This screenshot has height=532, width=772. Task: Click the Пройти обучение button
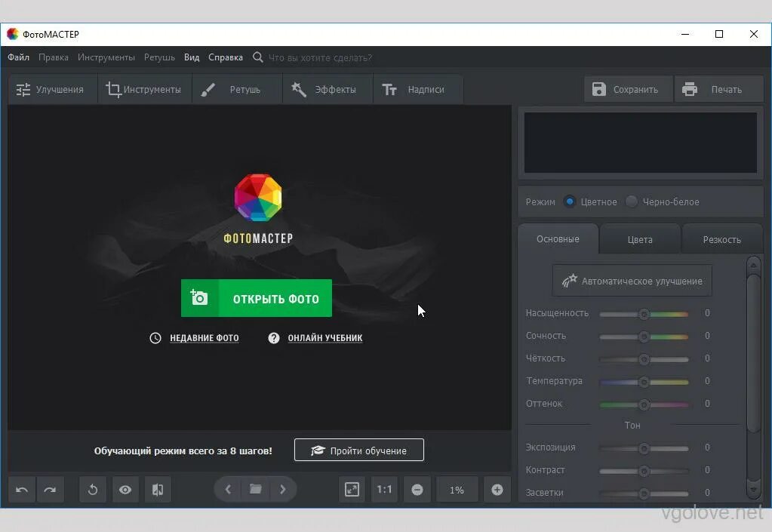click(359, 451)
